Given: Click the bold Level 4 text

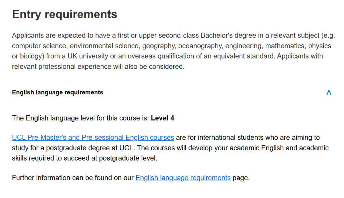Looking at the screenshot, I should pyautogui.click(x=163, y=118).
